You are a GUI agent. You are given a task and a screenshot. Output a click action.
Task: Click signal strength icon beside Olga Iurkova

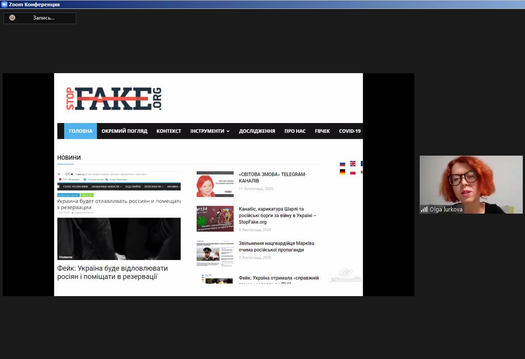(424, 209)
